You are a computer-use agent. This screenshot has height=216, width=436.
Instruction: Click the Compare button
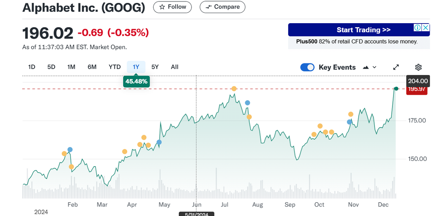point(222,7)
